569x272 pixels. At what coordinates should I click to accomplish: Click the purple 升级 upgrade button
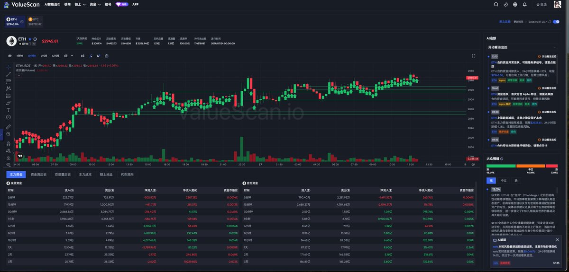tap(122, 4)
